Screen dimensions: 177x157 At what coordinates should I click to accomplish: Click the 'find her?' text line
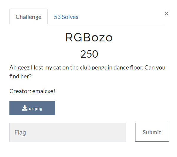point(20,76)
